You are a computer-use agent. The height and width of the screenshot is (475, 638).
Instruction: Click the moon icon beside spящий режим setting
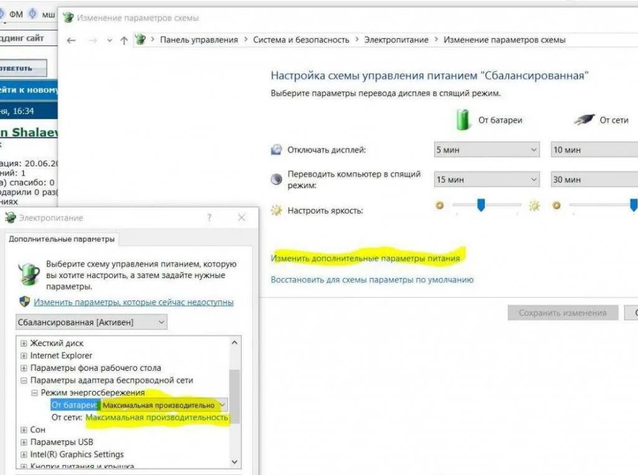(275, 178)
